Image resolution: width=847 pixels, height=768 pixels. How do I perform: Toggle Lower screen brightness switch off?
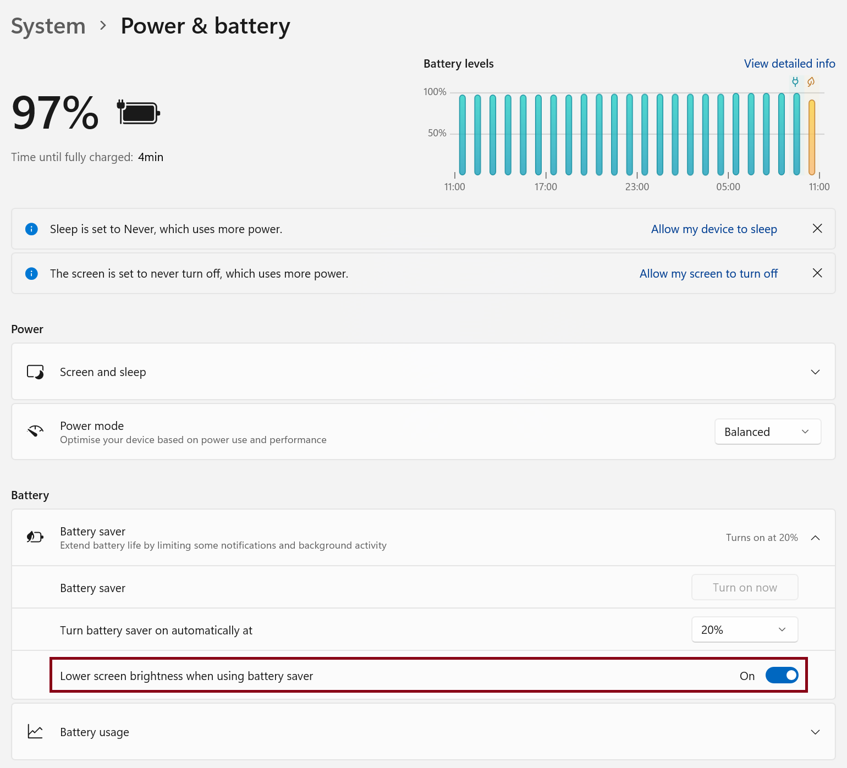pyautogui.click(x=782, y=675)
